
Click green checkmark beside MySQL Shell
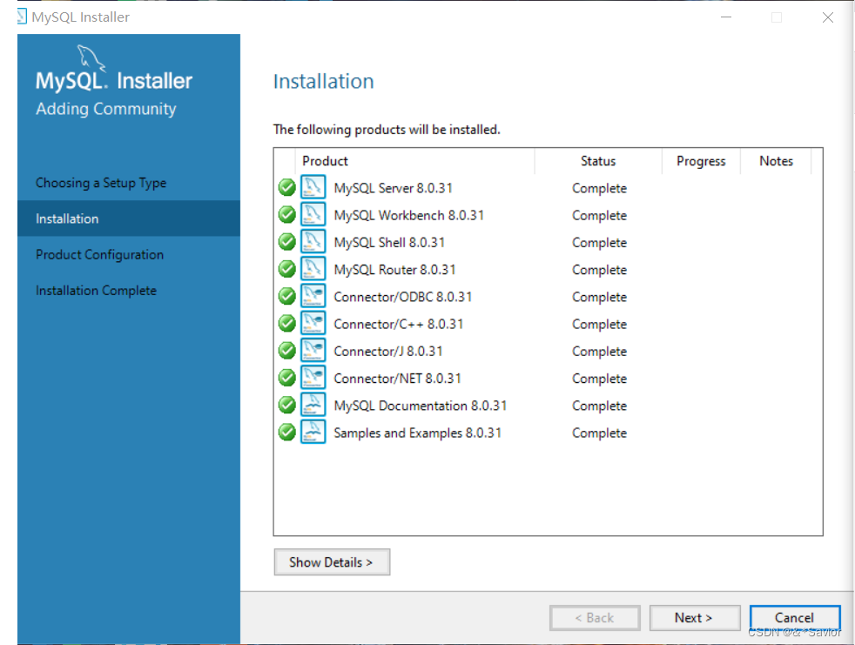point(286,241)
